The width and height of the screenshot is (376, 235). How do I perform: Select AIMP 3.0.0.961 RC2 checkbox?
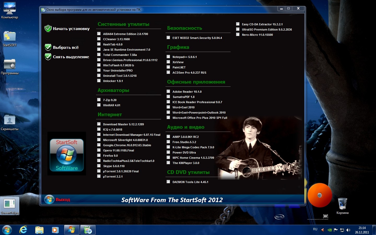point(168,137)
